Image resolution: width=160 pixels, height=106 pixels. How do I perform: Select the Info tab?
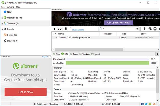pyautogui.click(x=65, y=54)
